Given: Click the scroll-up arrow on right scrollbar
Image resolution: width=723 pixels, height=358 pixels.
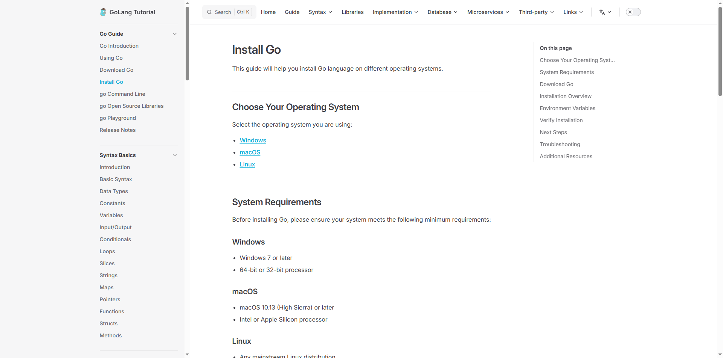Looking at the screenshot, I should coord(720,3).
